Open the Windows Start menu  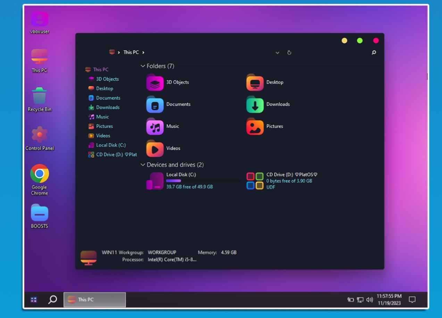point(34,300)
